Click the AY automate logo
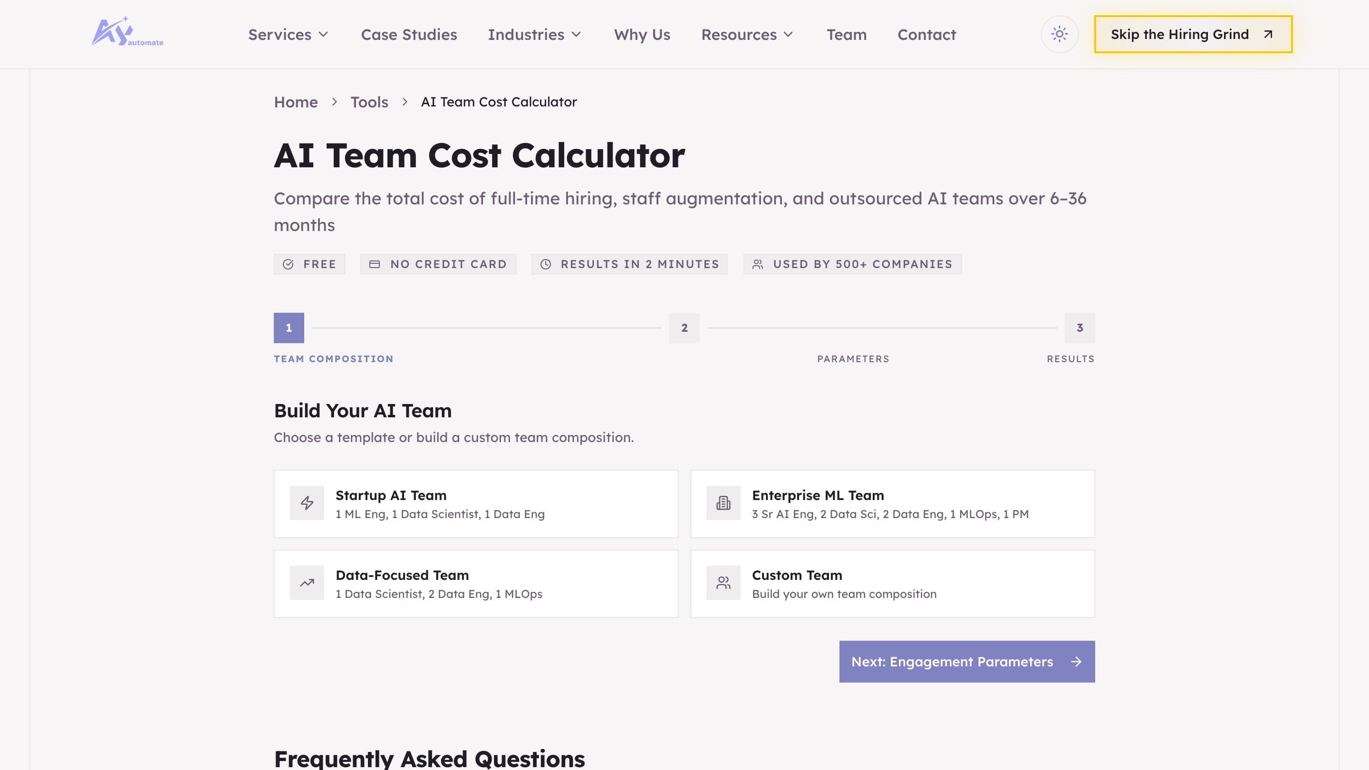This screenshot has height=770, width=1369. pyautogui.click(x=127, y=32)
